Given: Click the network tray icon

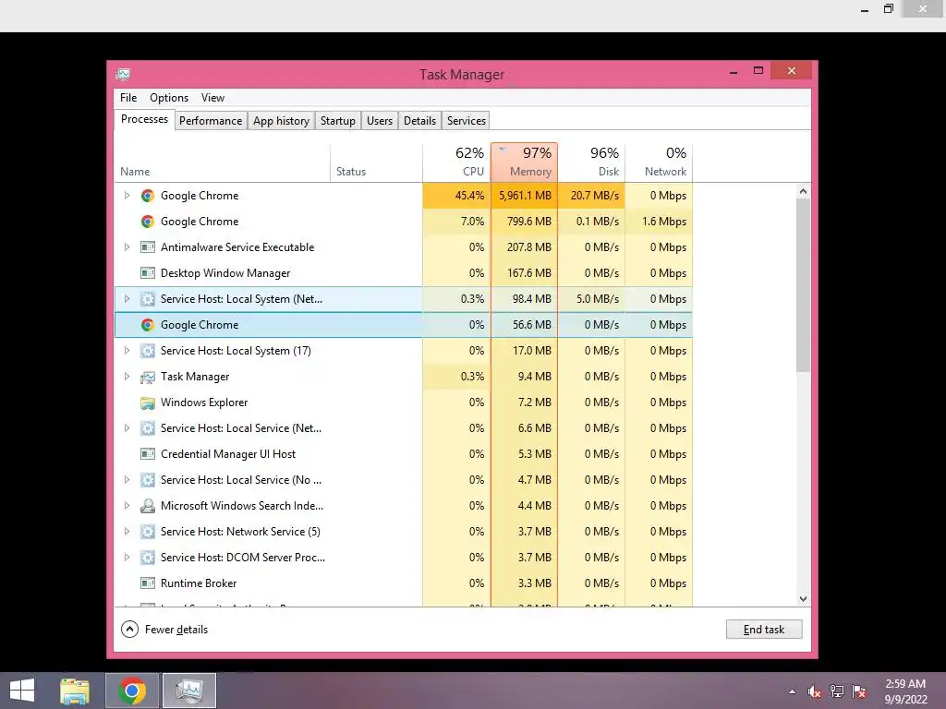Looking at the screenshot, I should click(x=837, y=691).
